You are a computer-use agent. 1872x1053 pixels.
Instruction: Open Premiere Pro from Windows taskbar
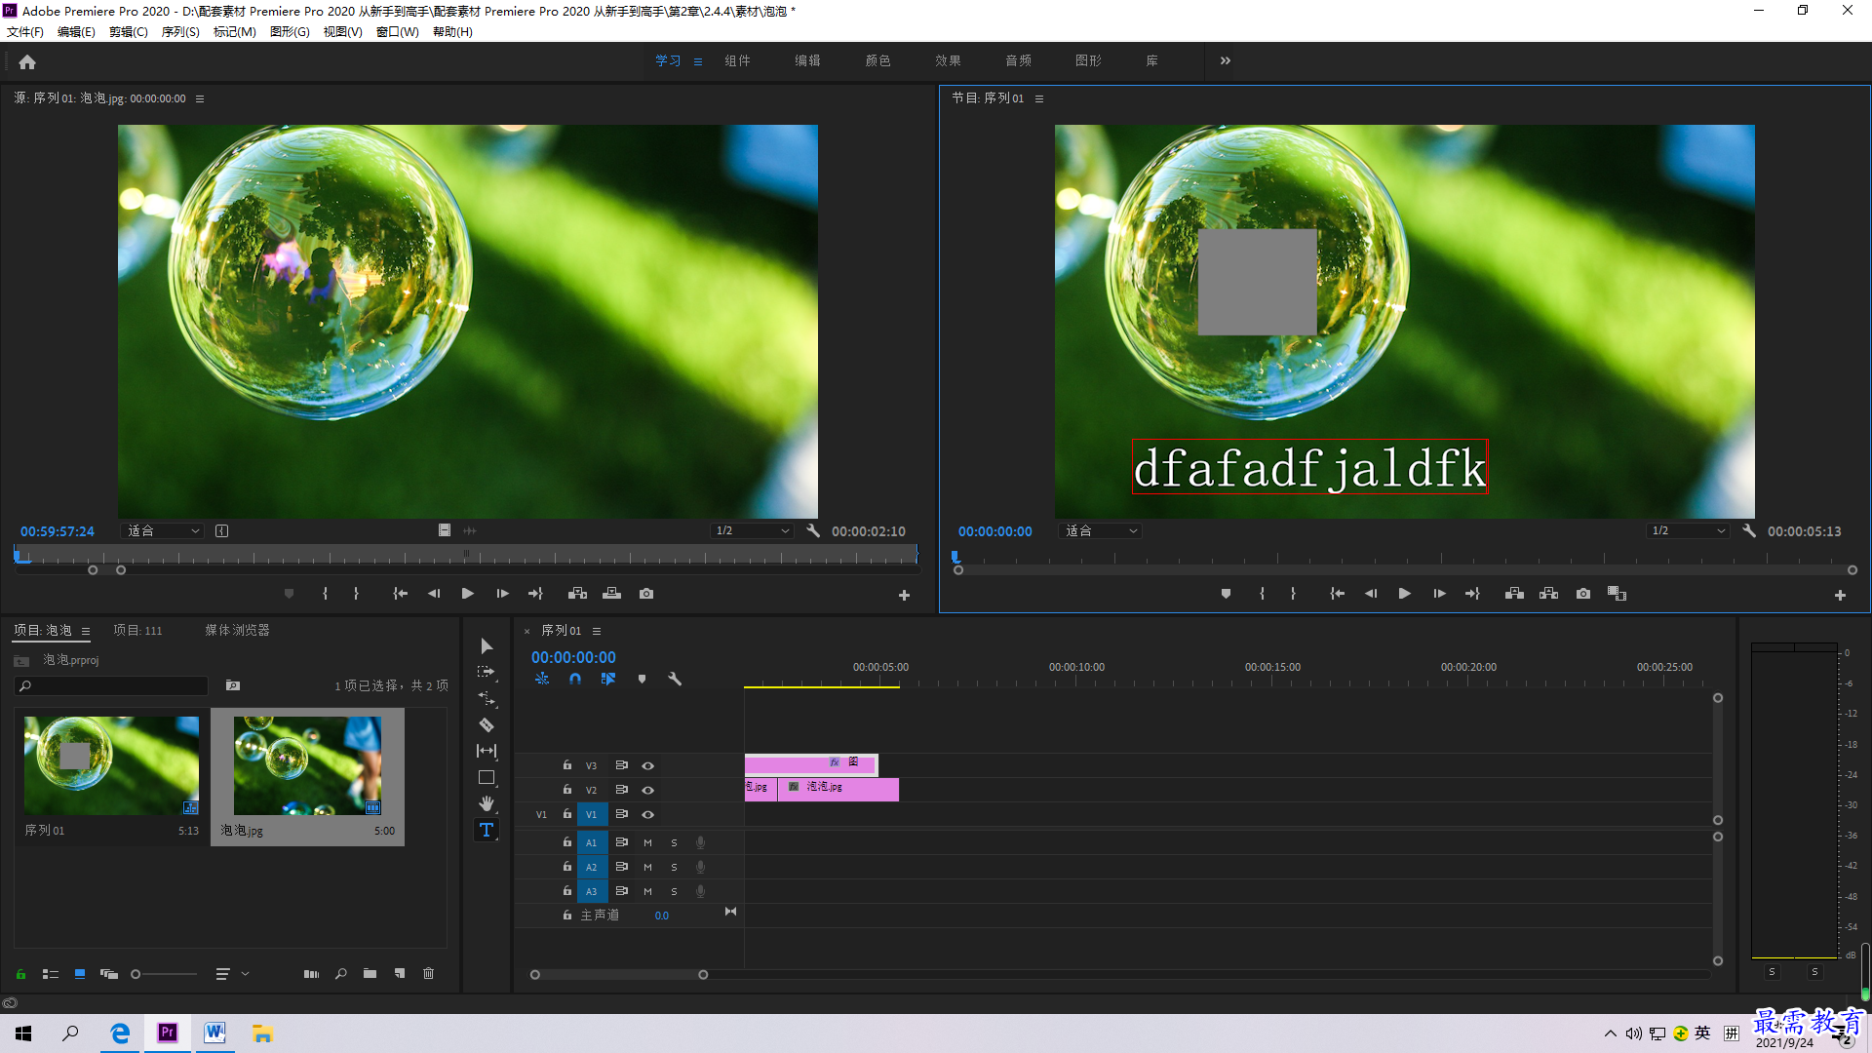pos(168,1033)
